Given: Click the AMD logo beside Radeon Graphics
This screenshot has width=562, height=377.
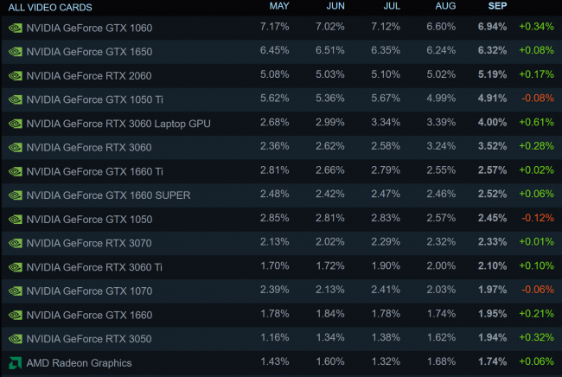Looking at the screenshot, I should tap(16, 363).
